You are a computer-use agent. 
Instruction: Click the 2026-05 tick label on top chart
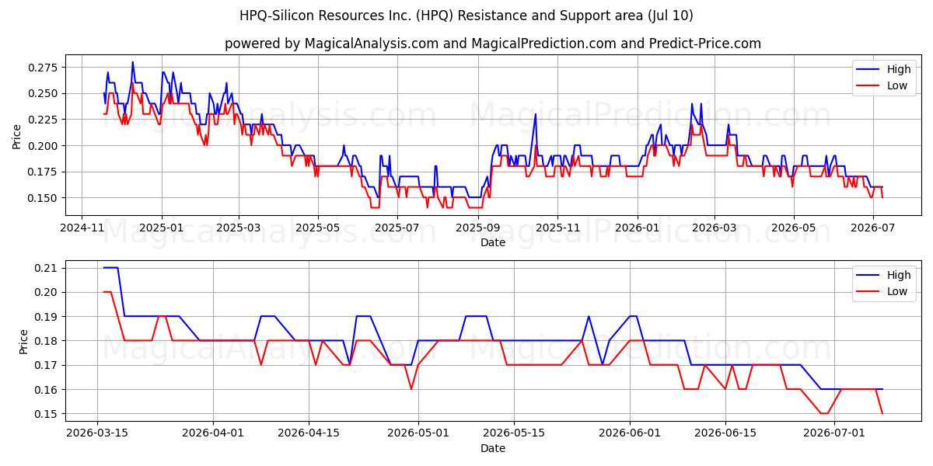coord(793,228)
